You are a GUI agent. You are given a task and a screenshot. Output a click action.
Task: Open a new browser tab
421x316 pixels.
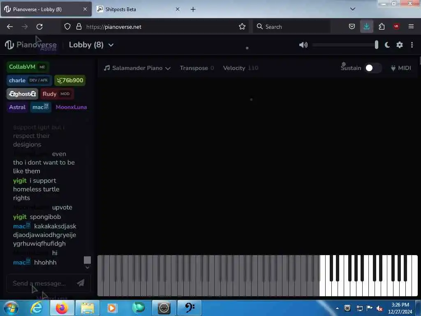coord(193,9)
